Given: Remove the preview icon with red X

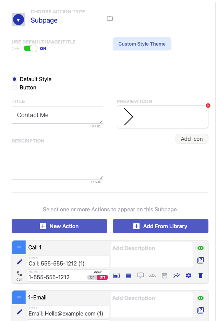Looking at the screenshot, I should click(208, 106).
